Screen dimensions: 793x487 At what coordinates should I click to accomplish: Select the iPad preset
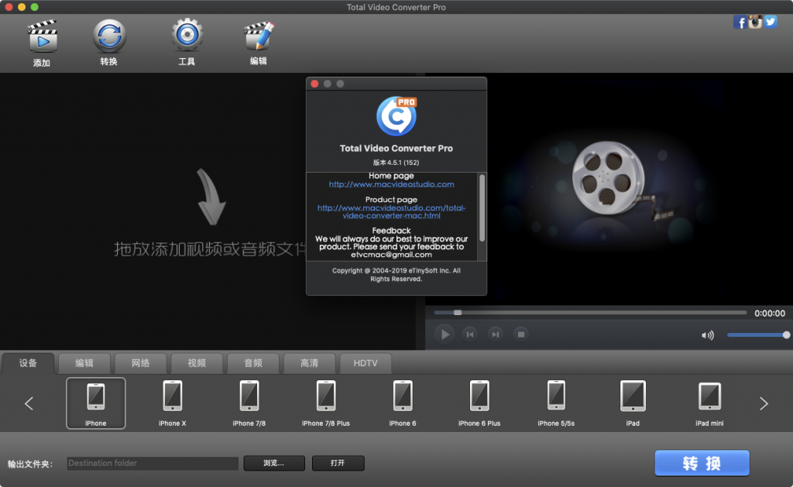[x=633, y=403]
